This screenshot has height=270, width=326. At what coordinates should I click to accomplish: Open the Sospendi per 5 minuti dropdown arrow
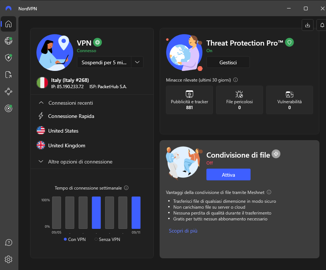click(x=137, y=62)
